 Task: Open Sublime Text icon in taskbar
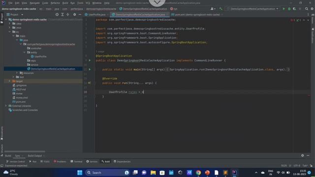(x=225, y=173)
